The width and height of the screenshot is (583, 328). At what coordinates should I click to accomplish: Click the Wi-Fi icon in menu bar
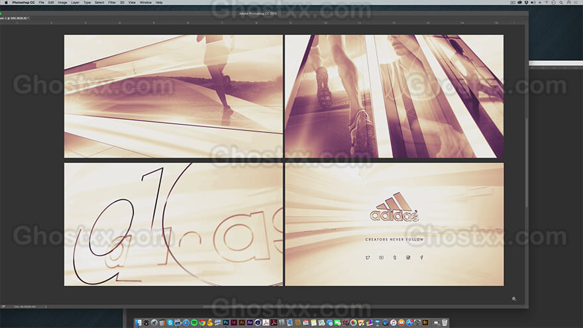(546, 2)
